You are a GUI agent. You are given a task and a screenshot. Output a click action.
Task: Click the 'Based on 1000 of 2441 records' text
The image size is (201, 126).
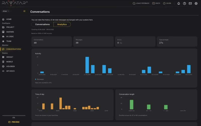[42, 33]
